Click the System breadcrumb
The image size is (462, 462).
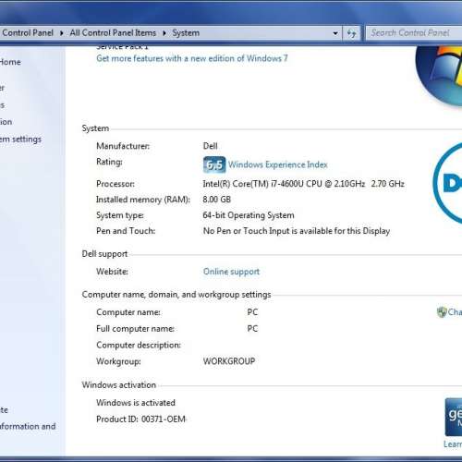coord(186,32)
